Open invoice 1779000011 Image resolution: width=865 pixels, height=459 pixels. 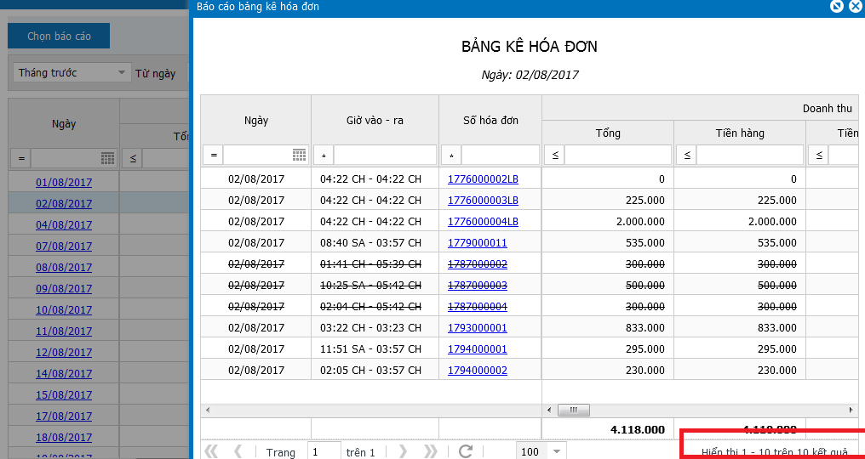pos(477,242)
